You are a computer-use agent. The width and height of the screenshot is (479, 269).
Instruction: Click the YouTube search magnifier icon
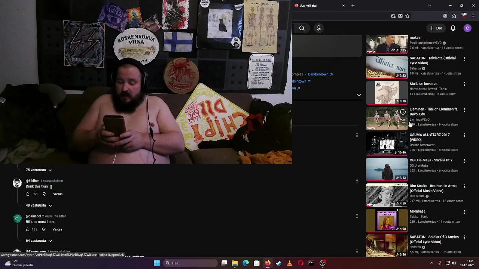coord(302,28)
